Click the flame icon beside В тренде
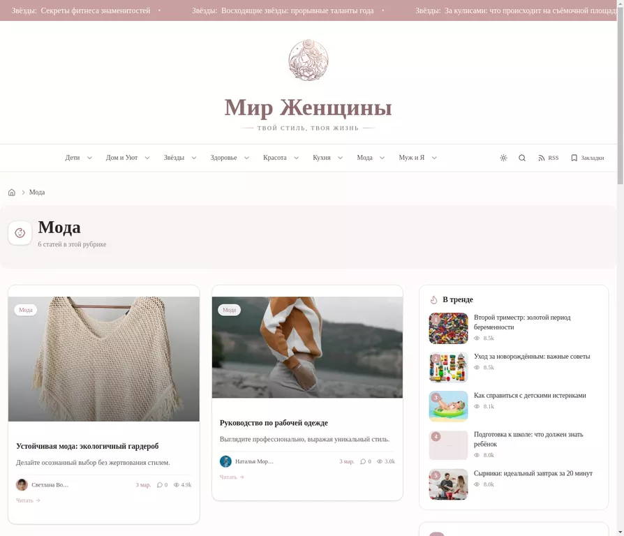The width and height of the screenshot is (624, 536). click(433, 299)
